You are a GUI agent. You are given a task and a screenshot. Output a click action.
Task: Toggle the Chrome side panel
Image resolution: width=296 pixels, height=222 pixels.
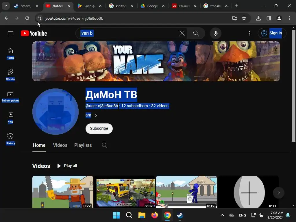coord(269,18)
